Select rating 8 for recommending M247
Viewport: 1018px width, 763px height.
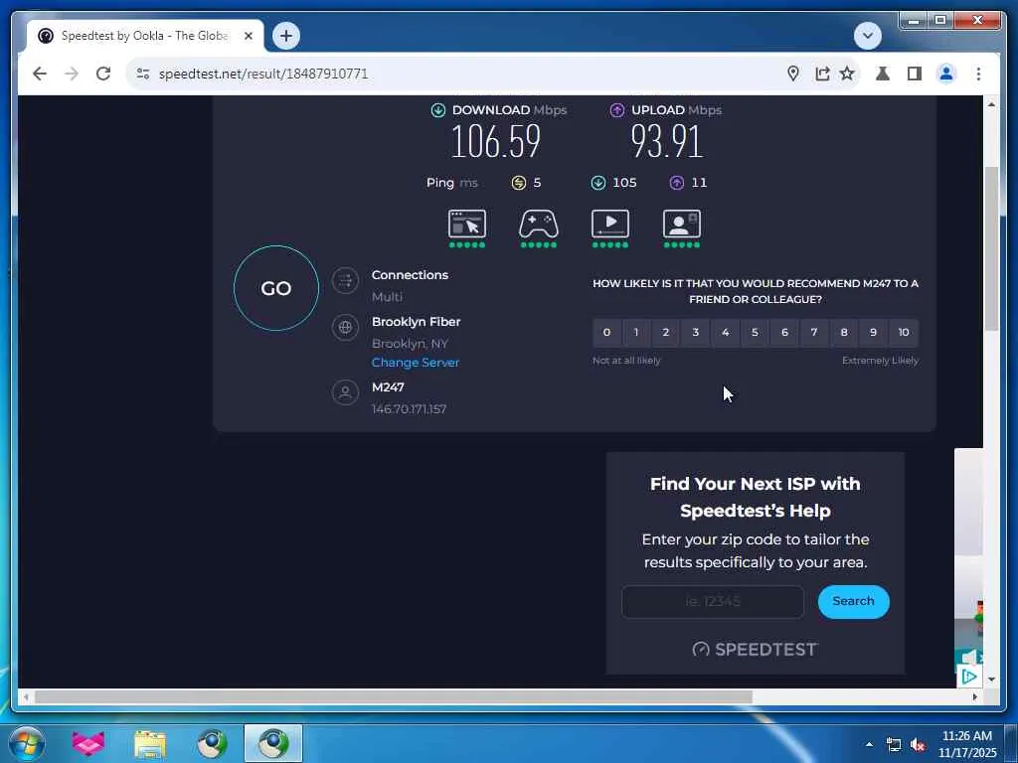844,332
